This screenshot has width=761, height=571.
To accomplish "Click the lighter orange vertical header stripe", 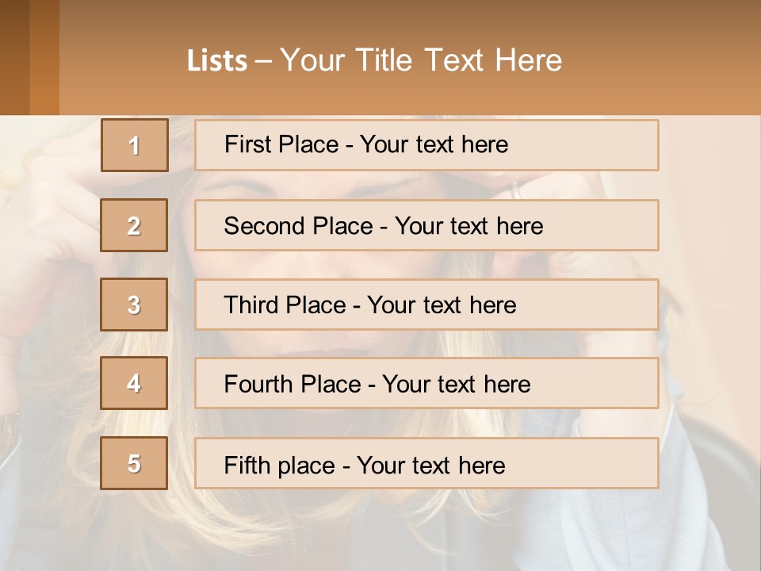I will click(44, 57).
